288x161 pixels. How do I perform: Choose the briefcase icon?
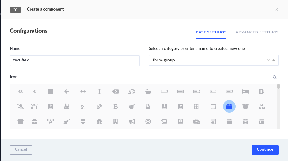[34, 121]
